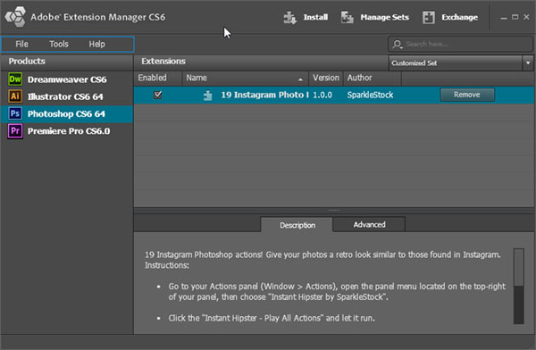Select the Illustrator CS6 64 icon

(x=15, y=96)
